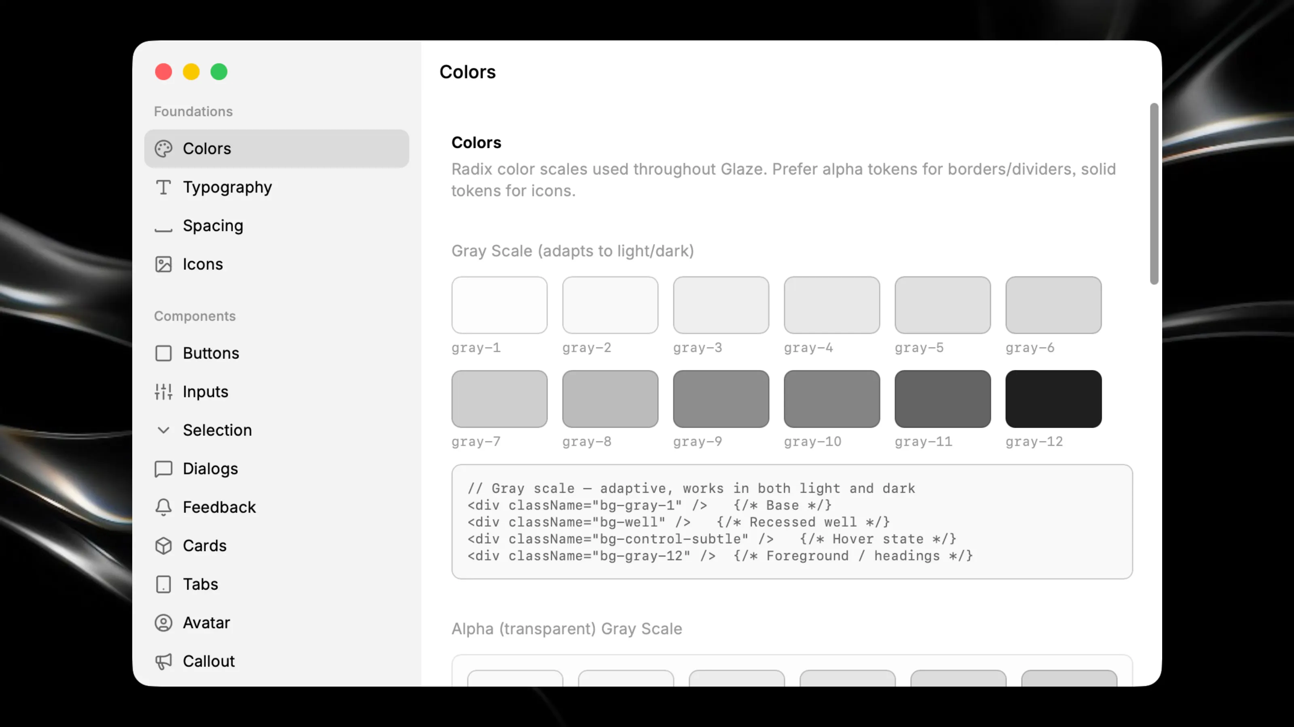Click the yellow minimize window button

[191, 72]
